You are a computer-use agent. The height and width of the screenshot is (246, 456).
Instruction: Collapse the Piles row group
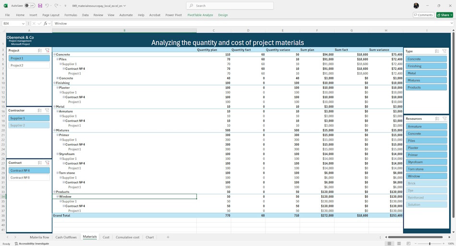coord(58,59)
